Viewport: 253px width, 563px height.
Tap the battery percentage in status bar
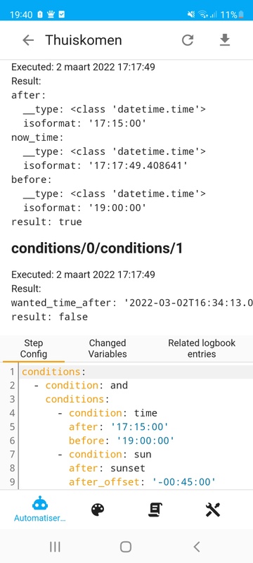click(228, 15)
